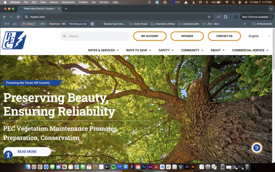This screenshot has width=275, height=172.
Task: Open Chrome extensions puzzle icon
Action: pos(226,17)
